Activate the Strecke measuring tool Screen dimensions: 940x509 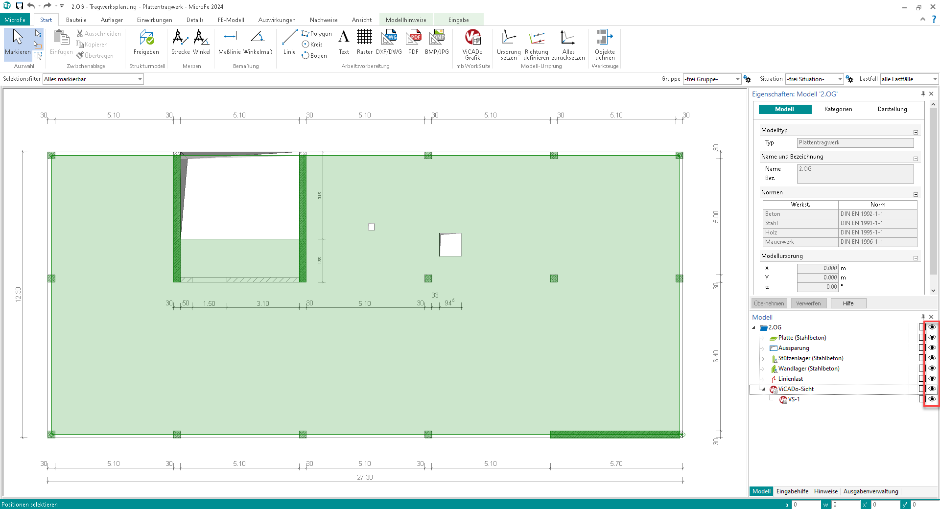click(x=180, y=42)
